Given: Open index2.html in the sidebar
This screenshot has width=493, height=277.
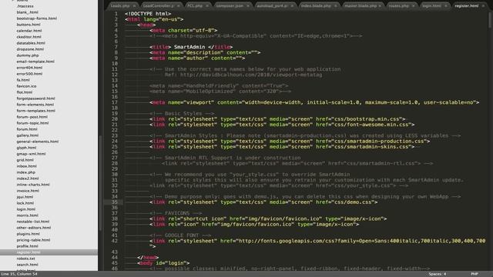Looking at the screenshot, I should click(28, 179).
